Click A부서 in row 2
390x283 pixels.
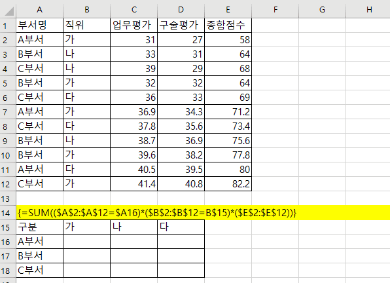tap(39, 39)
